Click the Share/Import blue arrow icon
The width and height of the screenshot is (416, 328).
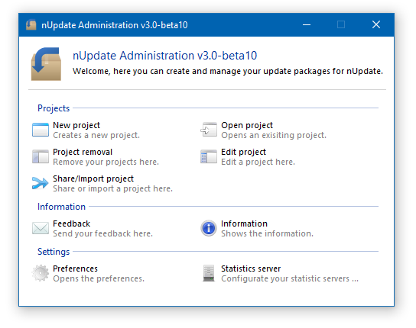click(x=41, y=183)
